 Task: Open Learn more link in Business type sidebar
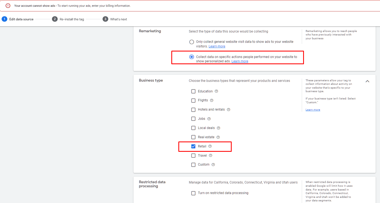click(x=313, y=110)
